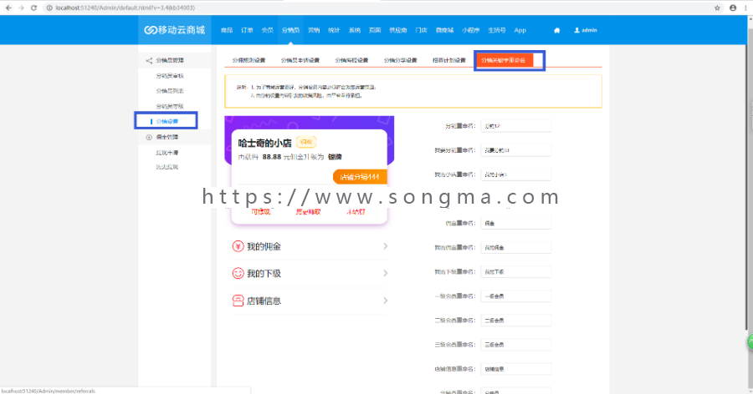The width and height of the screenshot is (753, 394).
Task: Click the browser back arrow
Action: pyautogui.click(x=8, y=8)
